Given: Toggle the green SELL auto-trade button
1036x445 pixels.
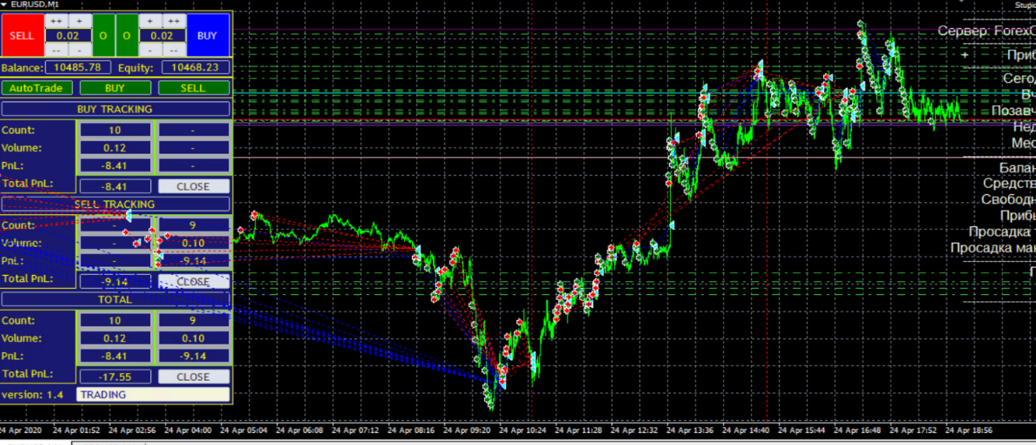Looking at the screenshot, I should click(193, 88).
